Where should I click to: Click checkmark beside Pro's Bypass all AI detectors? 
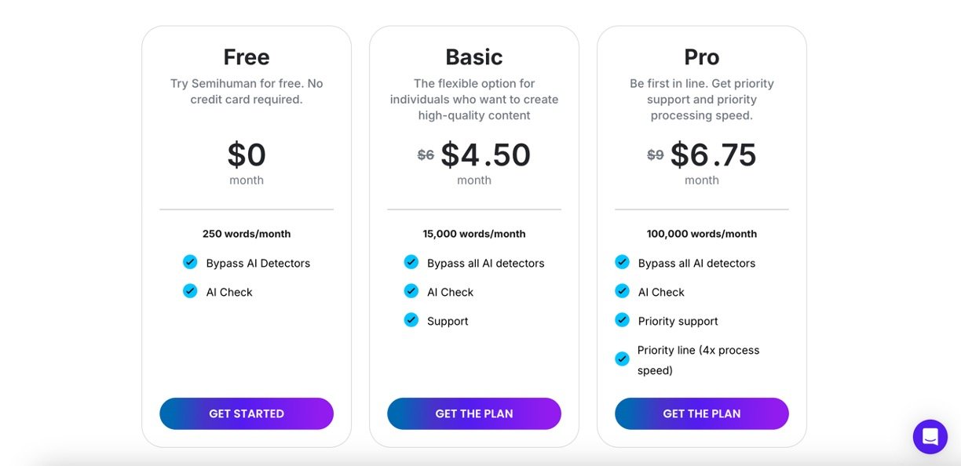point(623,262)
